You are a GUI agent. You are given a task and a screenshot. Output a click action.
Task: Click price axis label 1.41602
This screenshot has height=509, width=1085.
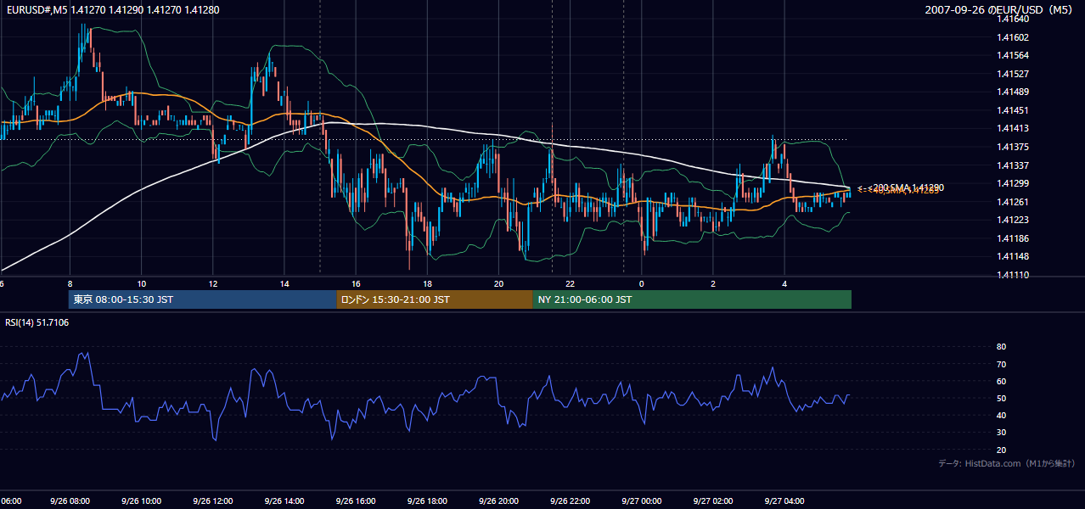pos(1014,37)
